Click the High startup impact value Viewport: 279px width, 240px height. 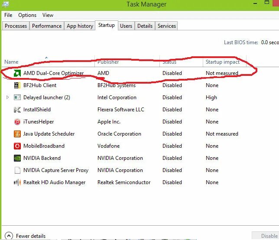point(211,97)
